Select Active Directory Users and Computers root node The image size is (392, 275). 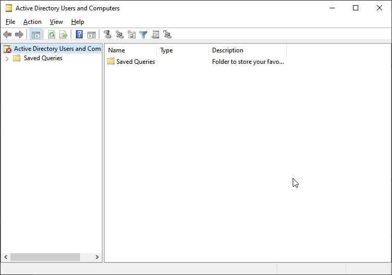click(57, 49)
